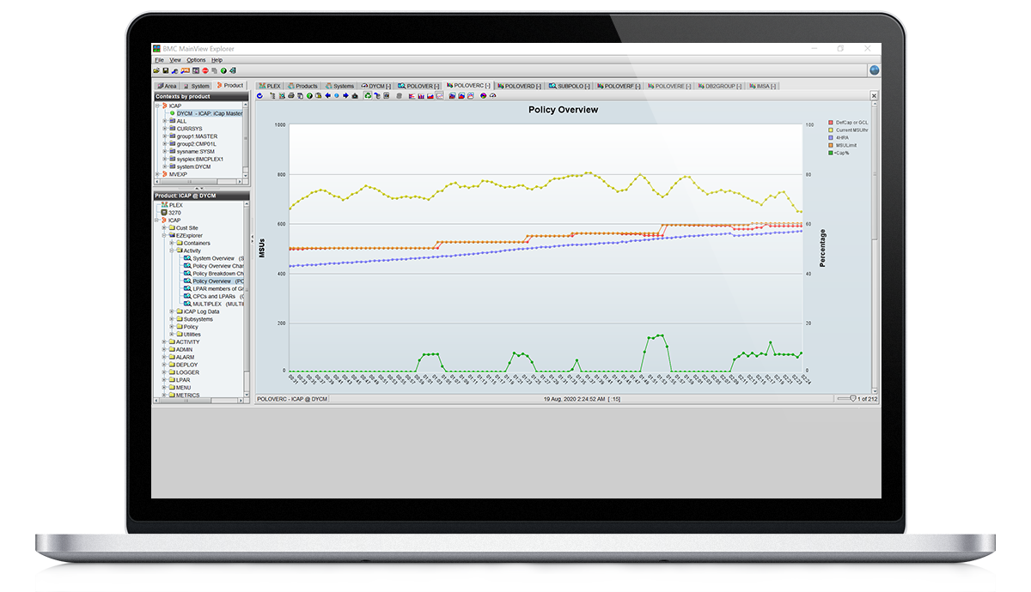Viewport: 1031px width, 592px height.
Task: Switch to the SUBPOLO tab
Action: (x=569, y=86)
